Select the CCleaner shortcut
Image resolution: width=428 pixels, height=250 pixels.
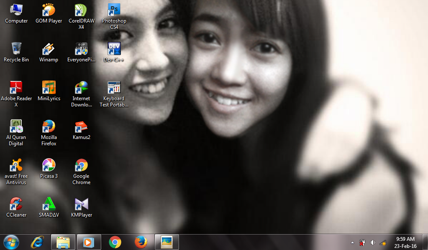click(16, 207)
